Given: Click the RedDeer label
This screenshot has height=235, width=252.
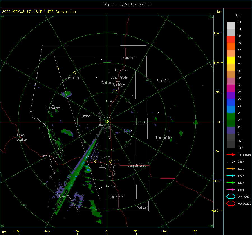Looking at the screenshot, I should pos(119,85).
